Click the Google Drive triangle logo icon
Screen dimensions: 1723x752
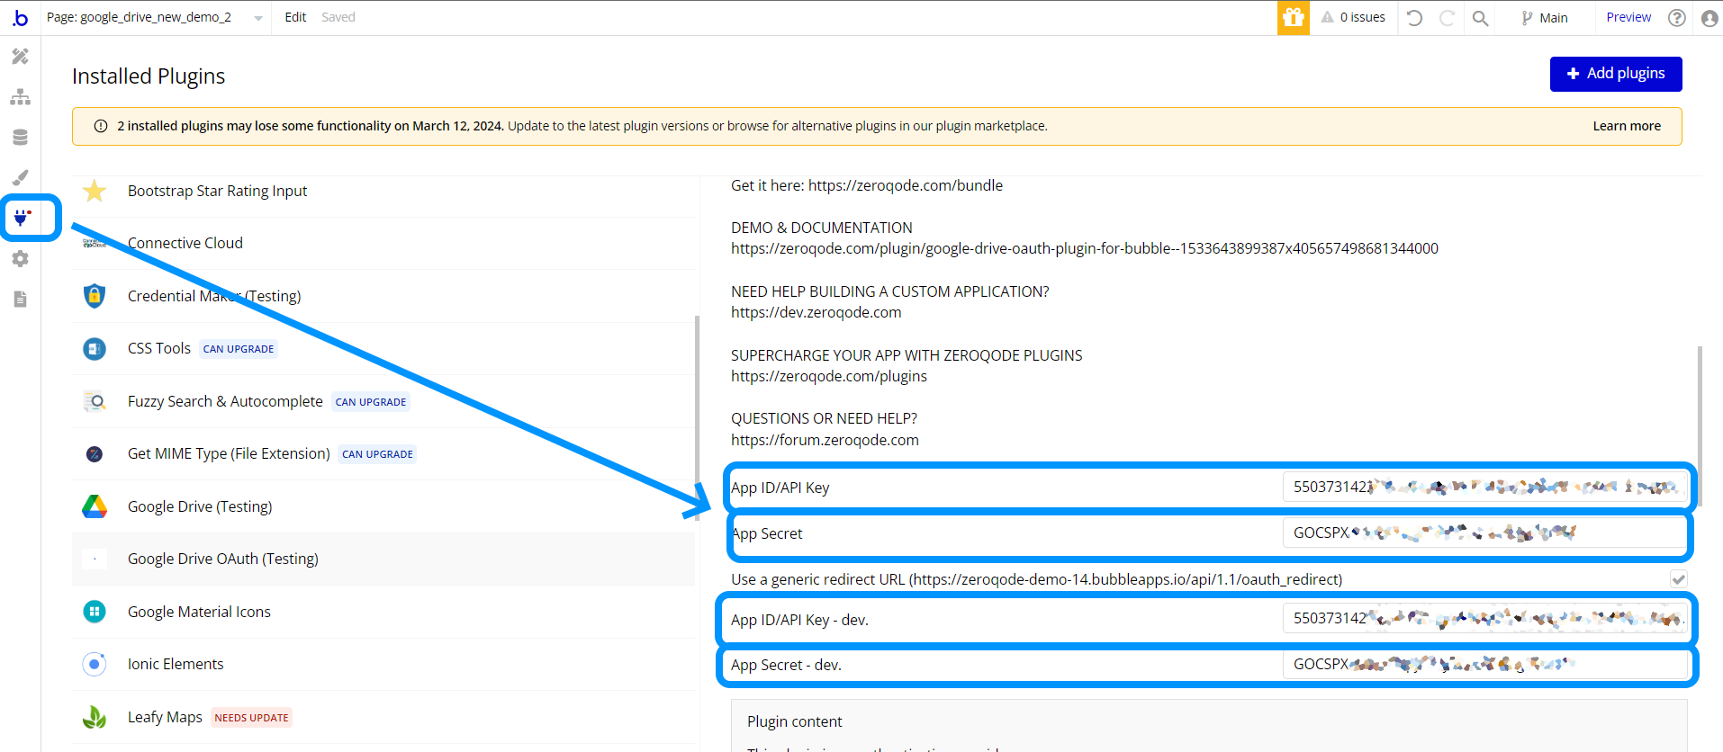[95, 506]
